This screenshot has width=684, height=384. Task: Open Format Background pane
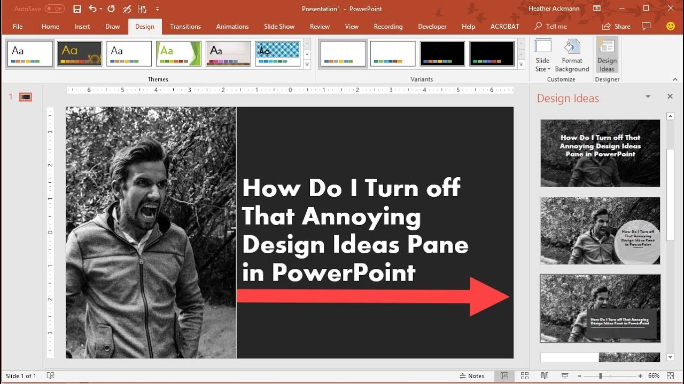572,55
